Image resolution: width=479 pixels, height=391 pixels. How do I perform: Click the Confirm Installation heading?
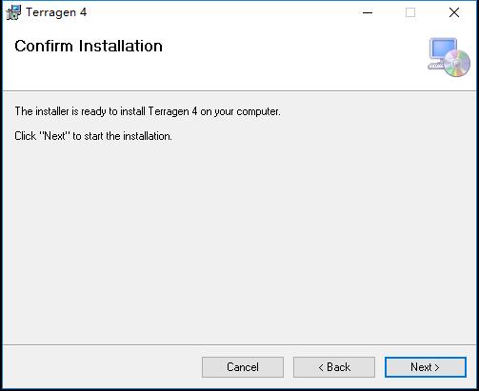(x=89, y=46)
